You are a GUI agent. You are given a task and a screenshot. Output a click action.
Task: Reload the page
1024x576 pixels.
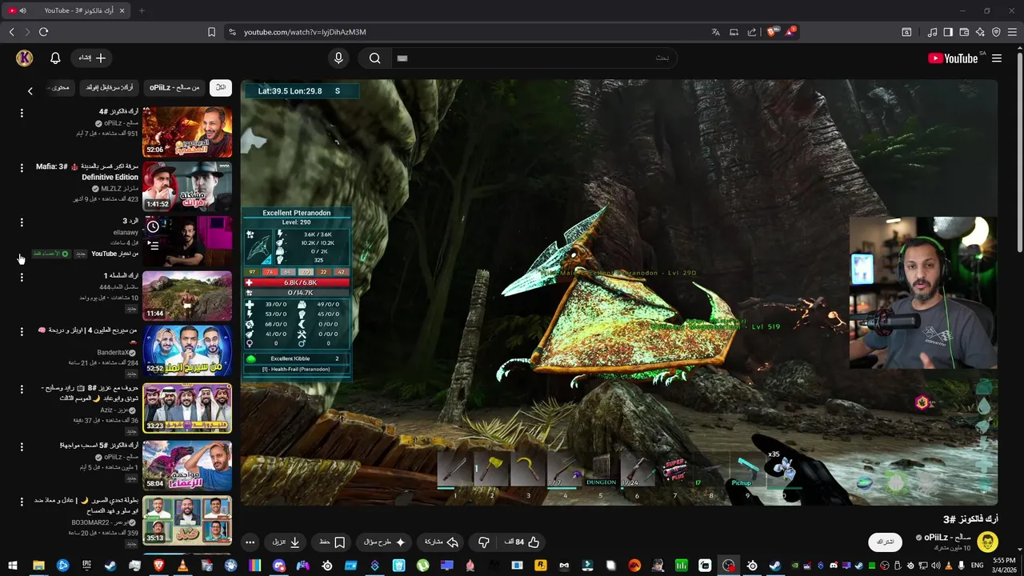[43, 32]
